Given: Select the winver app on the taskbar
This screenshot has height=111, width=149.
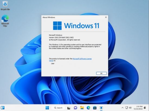Looking at the screenshot, I should [x=101, y=108].
